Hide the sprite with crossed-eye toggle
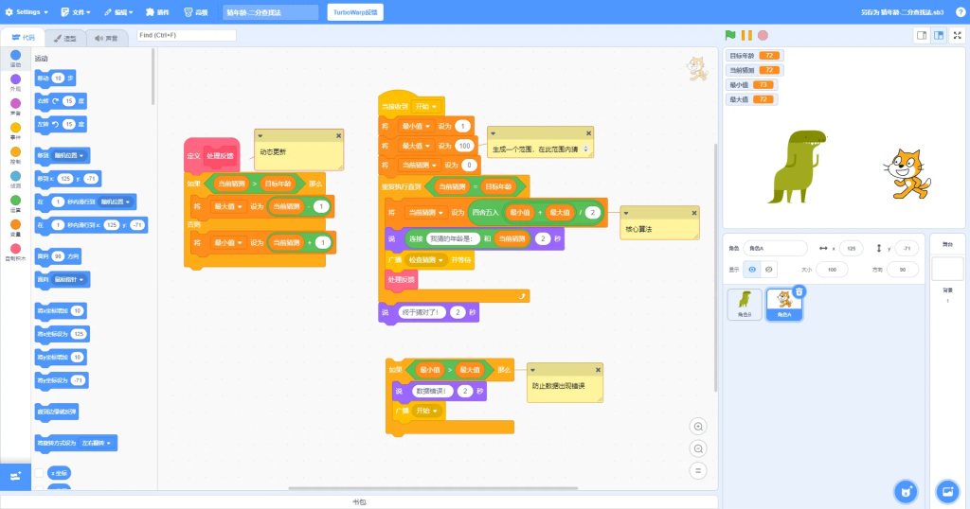 pyautogui.click(x=769, y=270)
